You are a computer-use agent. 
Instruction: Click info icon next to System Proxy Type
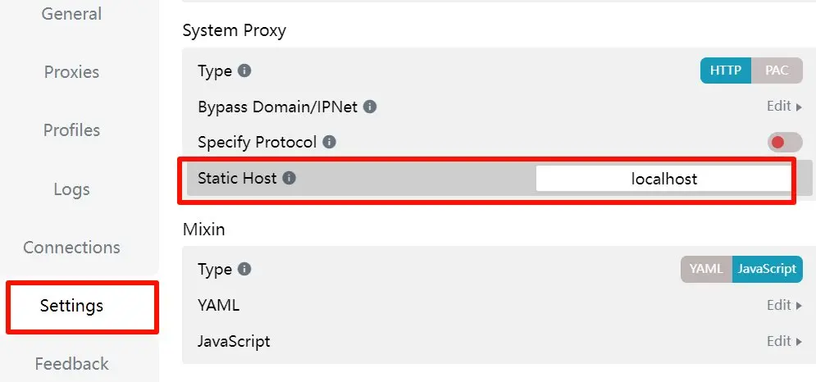click(x=244, y=70)
